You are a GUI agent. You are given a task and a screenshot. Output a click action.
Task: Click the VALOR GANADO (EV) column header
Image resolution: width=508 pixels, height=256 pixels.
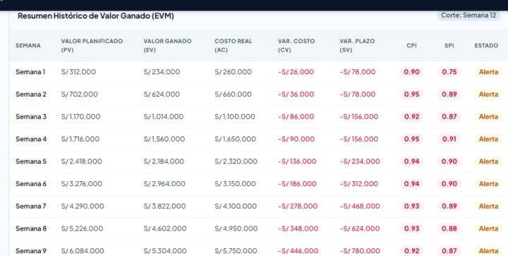pyautogui.click(x=167, y=45)
